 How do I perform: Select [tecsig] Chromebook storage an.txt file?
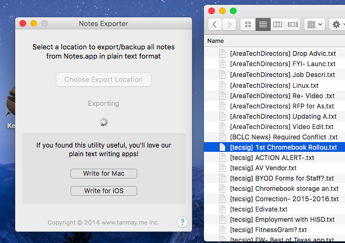point(274,189)
